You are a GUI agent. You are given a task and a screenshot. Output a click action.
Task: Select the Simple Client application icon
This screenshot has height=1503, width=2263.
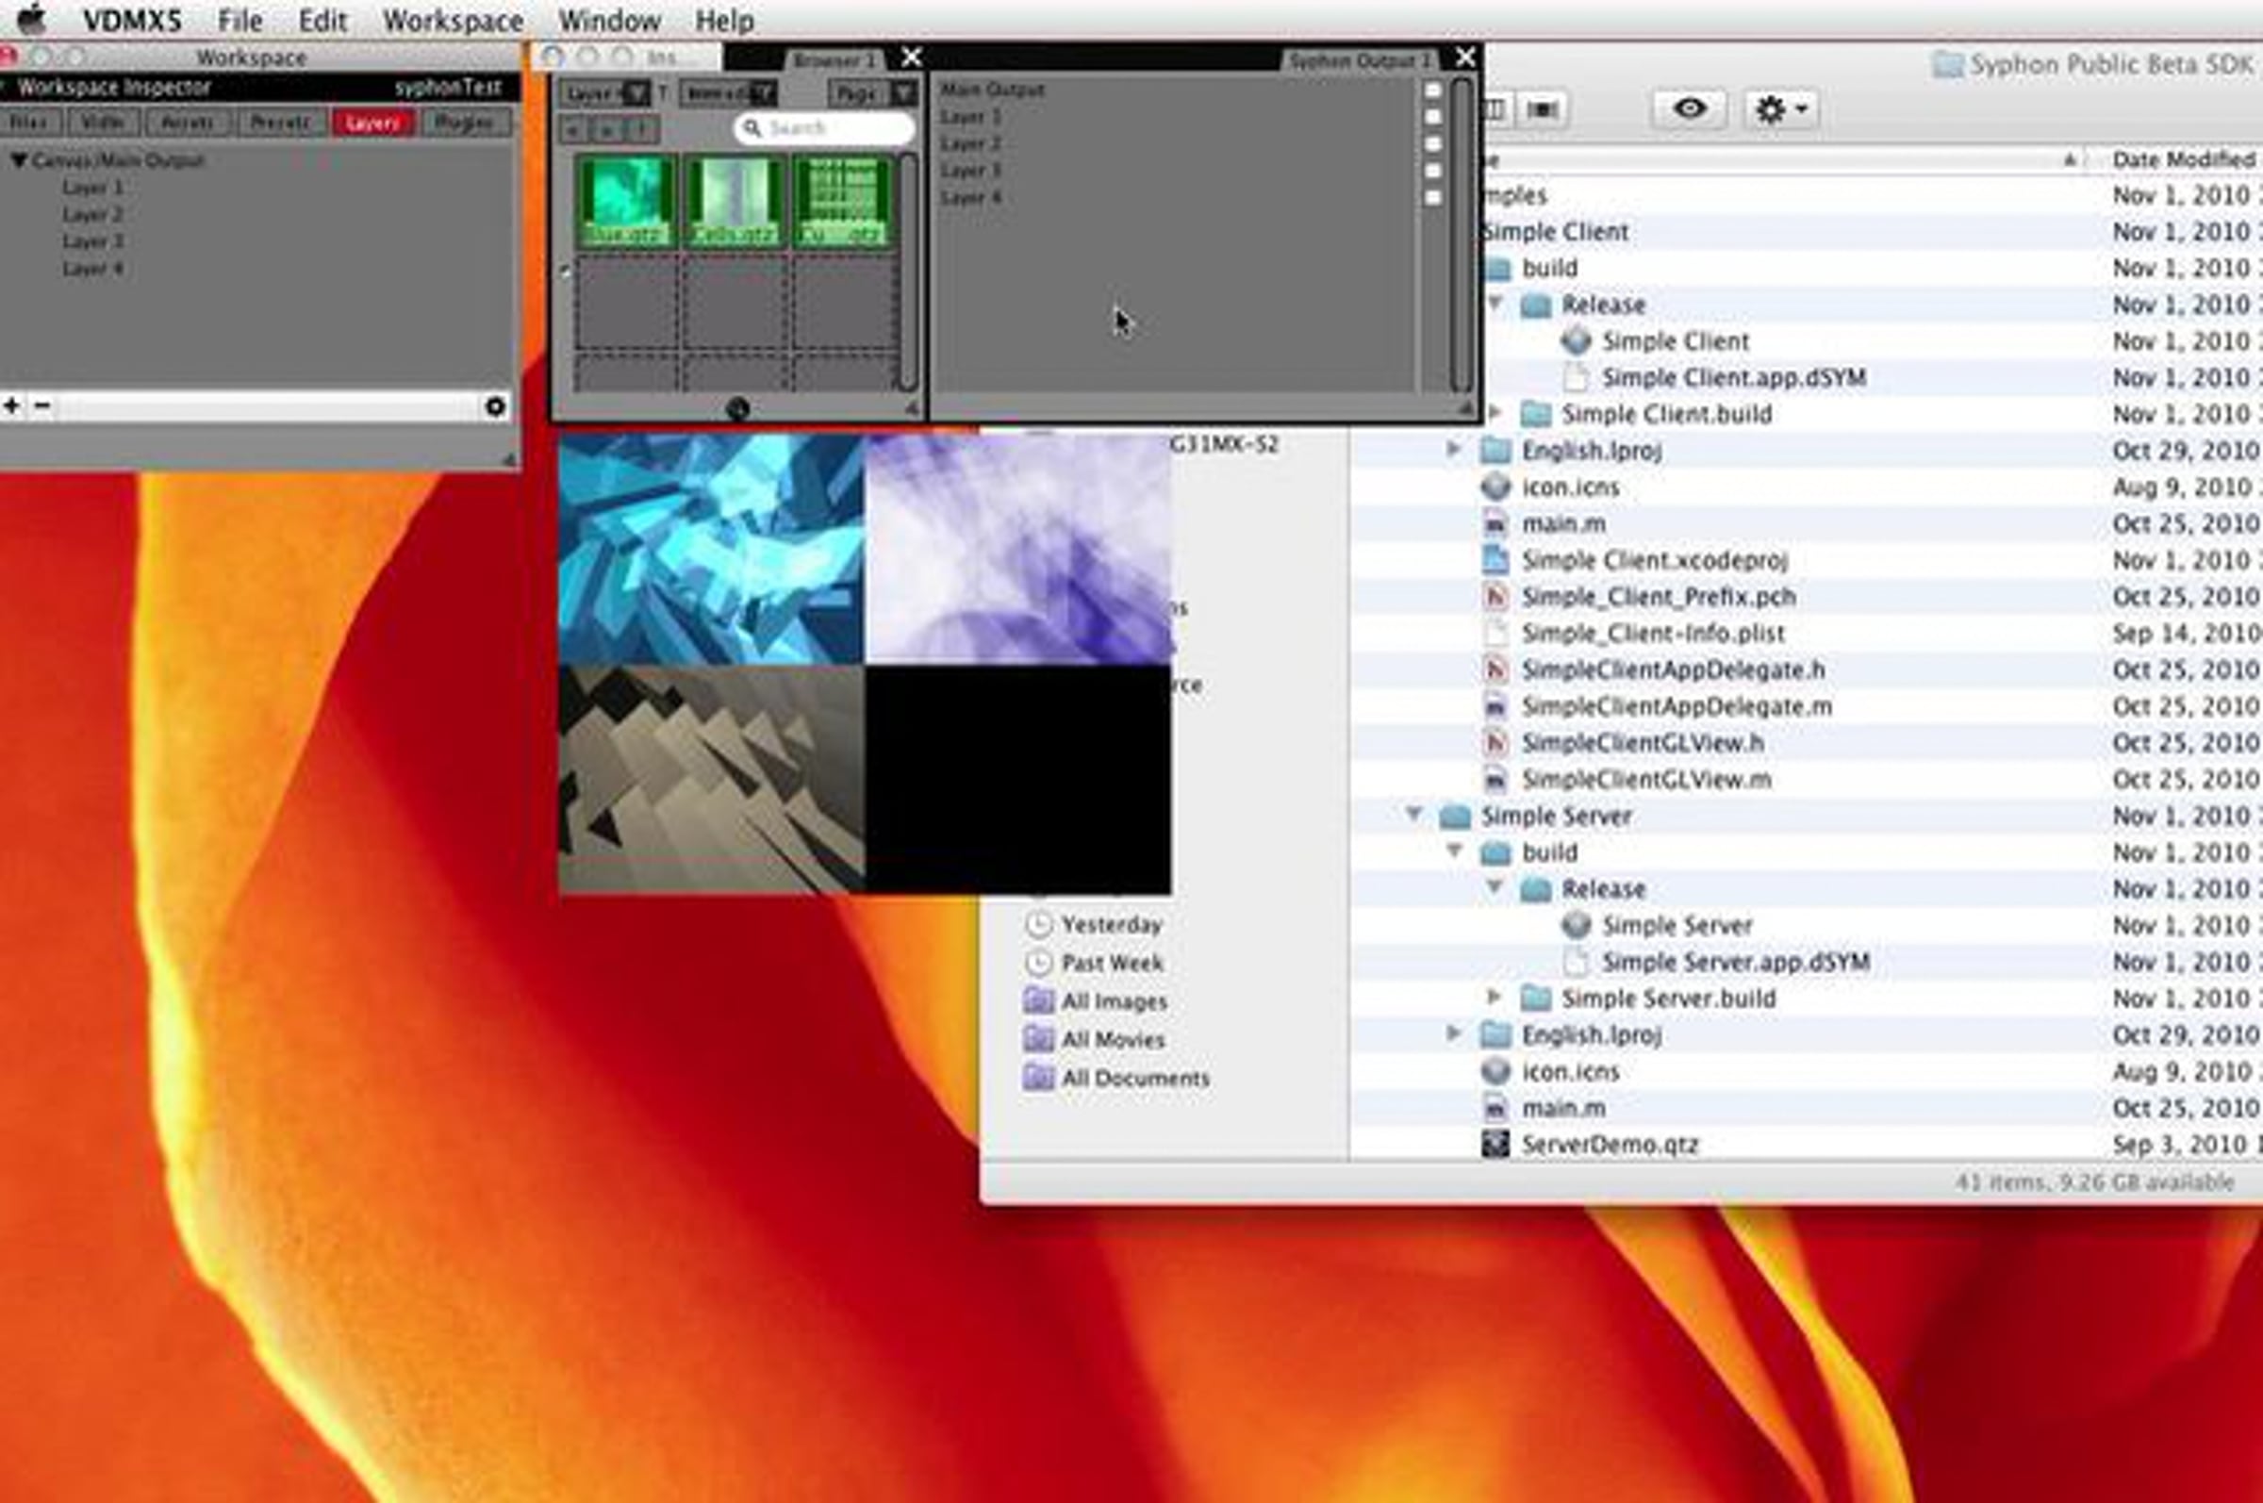[x=1576, y=340]
